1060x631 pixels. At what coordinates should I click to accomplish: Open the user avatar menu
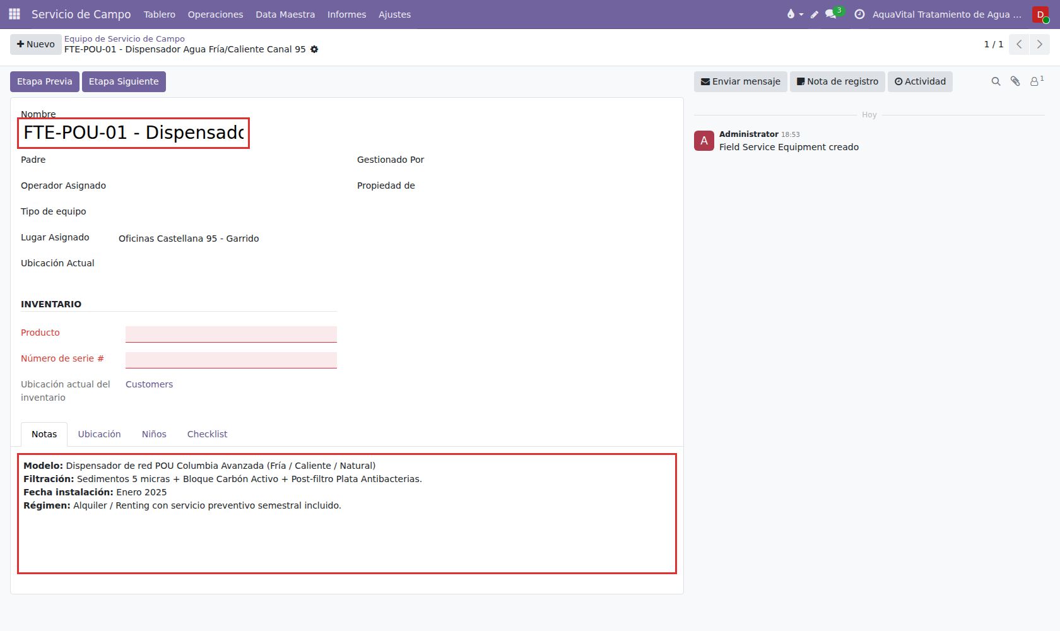coord(1040,14)
